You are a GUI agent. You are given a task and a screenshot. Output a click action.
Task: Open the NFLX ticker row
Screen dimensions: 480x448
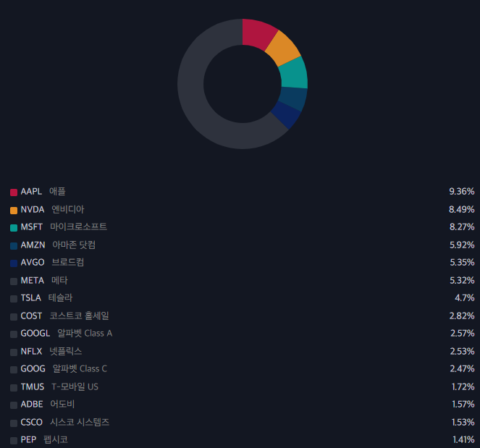coord(242,351)
